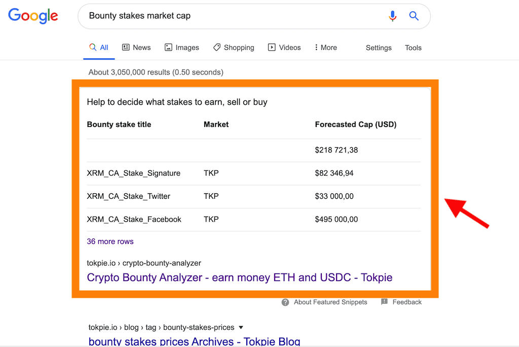This screenshot has width=519, height=347.
Task: Click TKP in Twitter row
Action: coord(211,196)
